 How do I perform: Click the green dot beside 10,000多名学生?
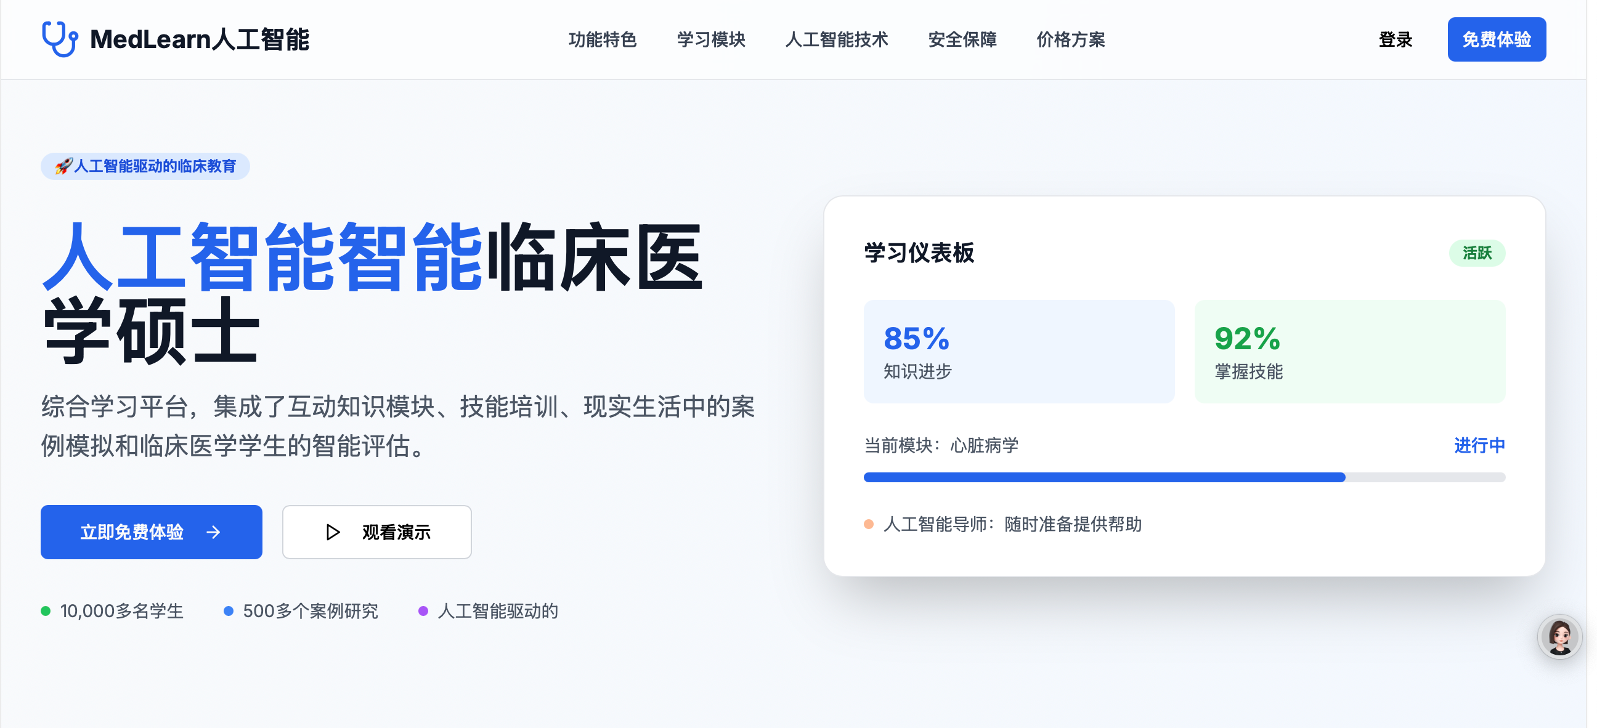46,612
